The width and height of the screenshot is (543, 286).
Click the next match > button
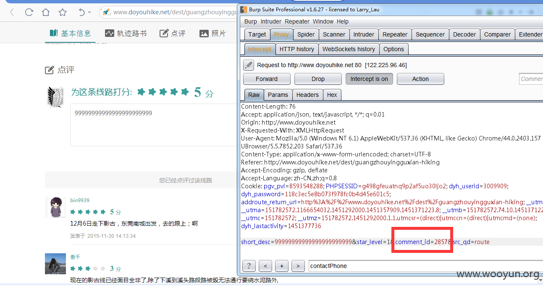pyautogui.click(x=298, y=265)
